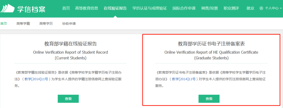Open 首页 in the top navigation

pos(66,8)
